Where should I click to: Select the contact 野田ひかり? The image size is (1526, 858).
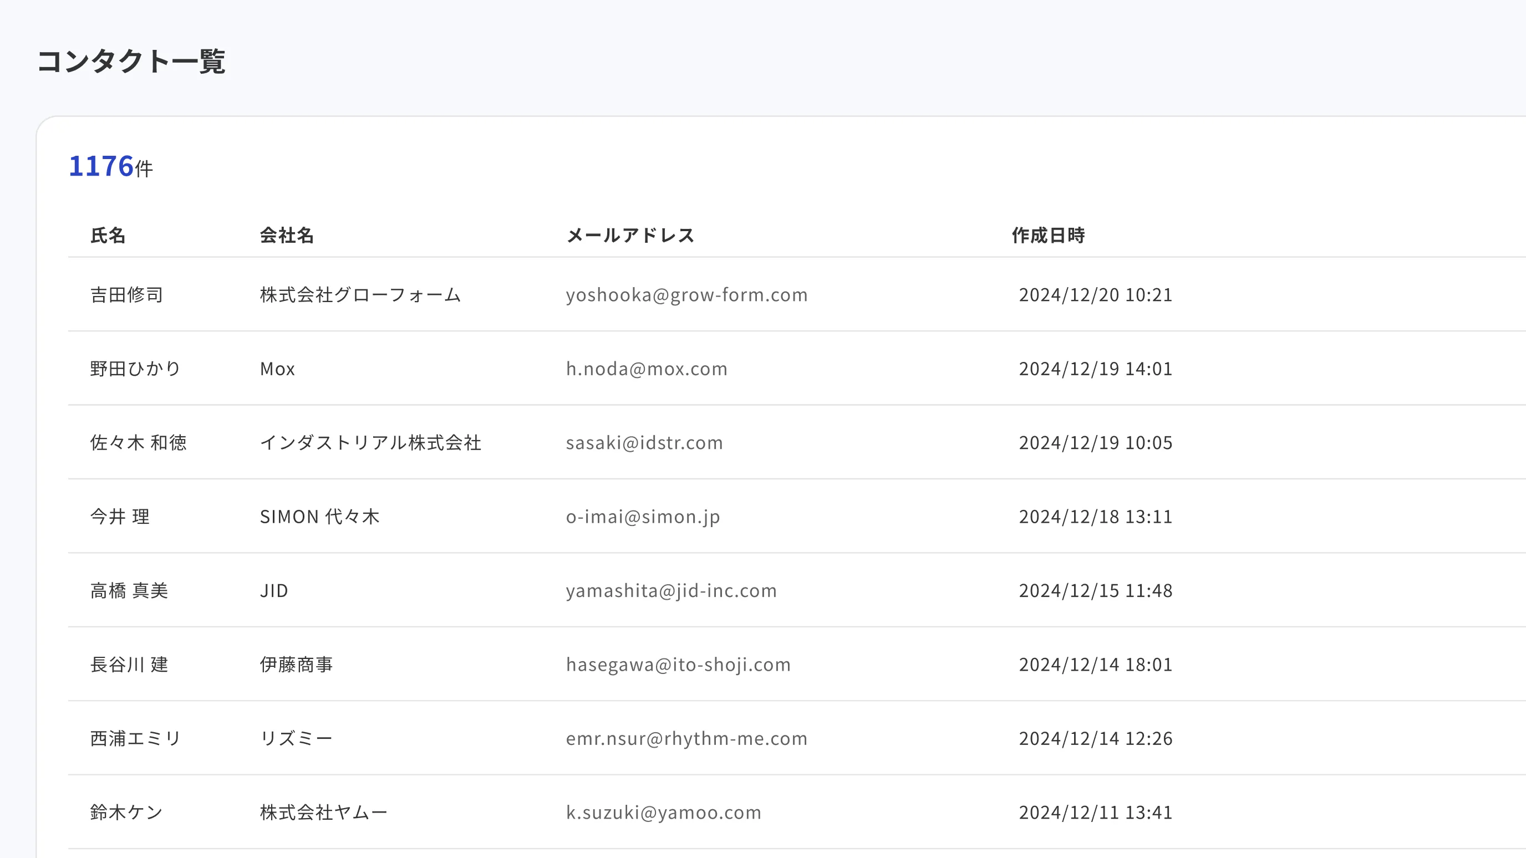[136, 368]
